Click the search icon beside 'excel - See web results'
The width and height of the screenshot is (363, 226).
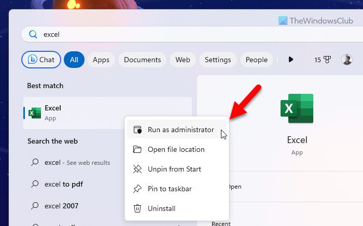pyautogui.click(x=35, y=162)
